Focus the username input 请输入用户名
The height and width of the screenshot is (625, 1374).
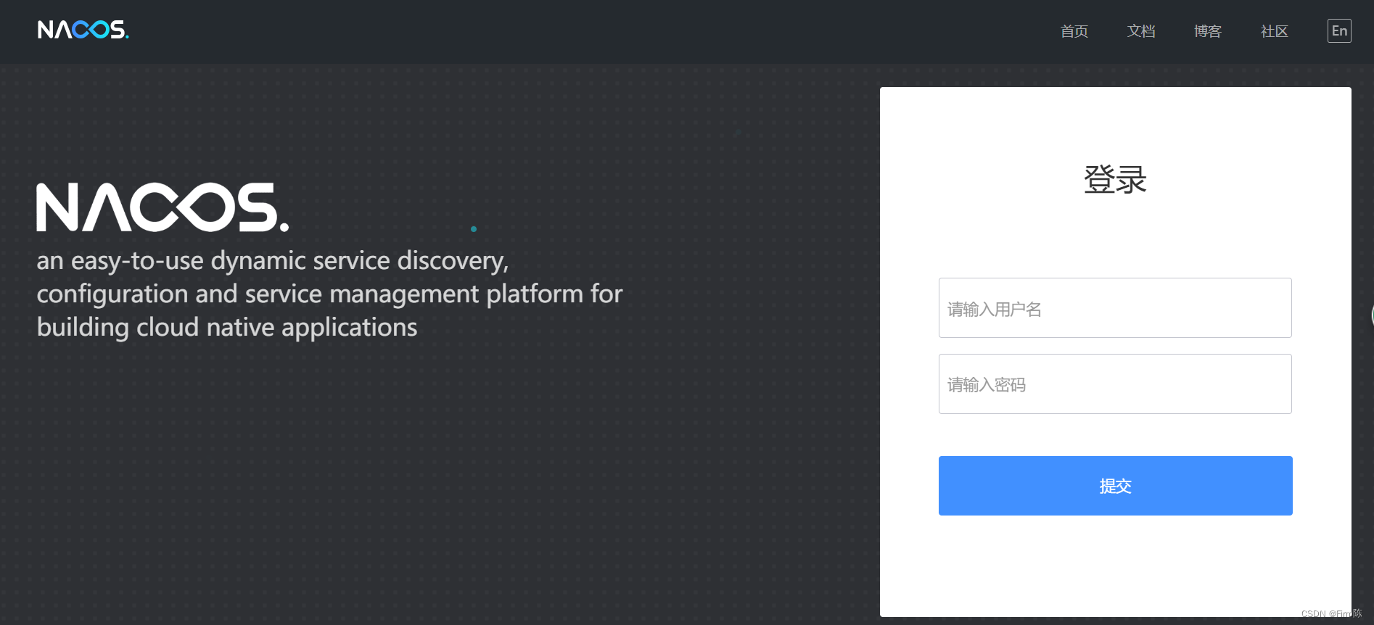tap(1115, 308)
